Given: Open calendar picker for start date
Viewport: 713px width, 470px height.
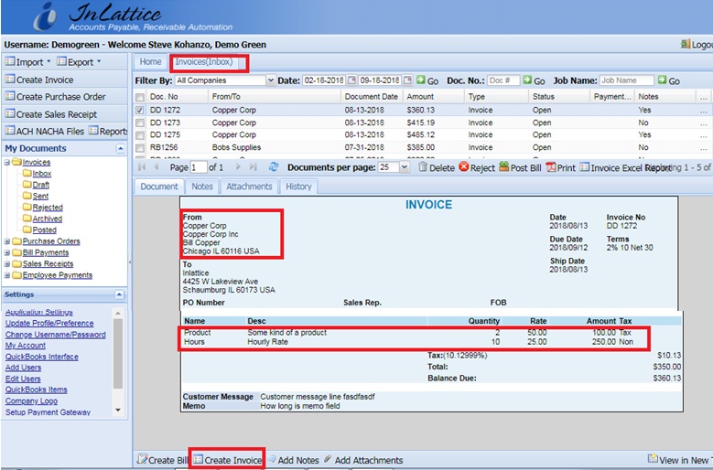Looking at the screenshot, I should pyautogui.click(x=351, y=80).
